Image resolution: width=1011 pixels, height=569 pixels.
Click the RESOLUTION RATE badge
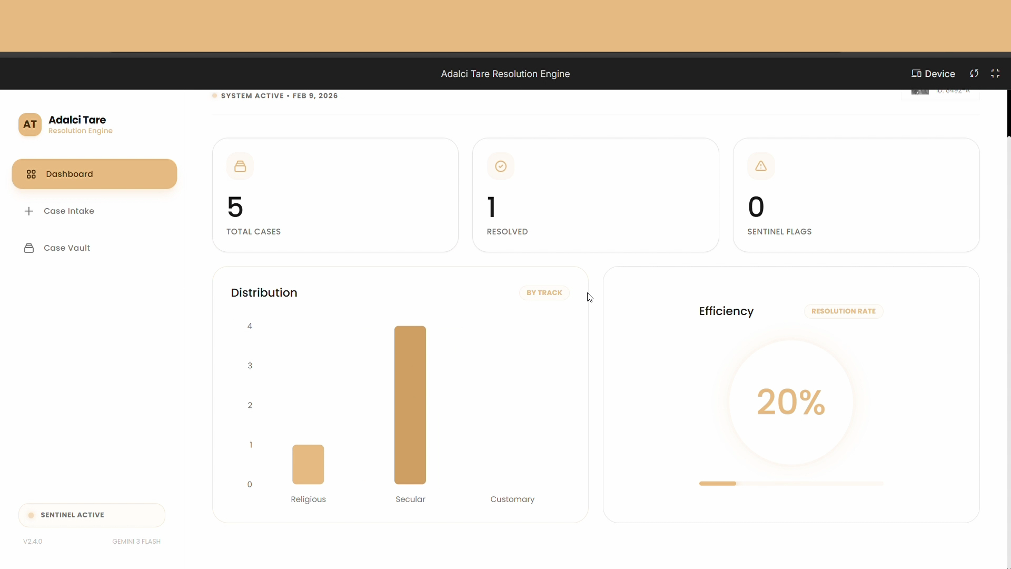pyautogui.click(x=843, y=311)
